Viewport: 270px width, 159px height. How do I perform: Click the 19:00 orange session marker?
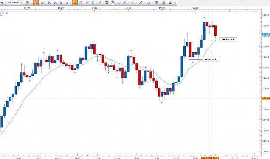tap(162, 11)
